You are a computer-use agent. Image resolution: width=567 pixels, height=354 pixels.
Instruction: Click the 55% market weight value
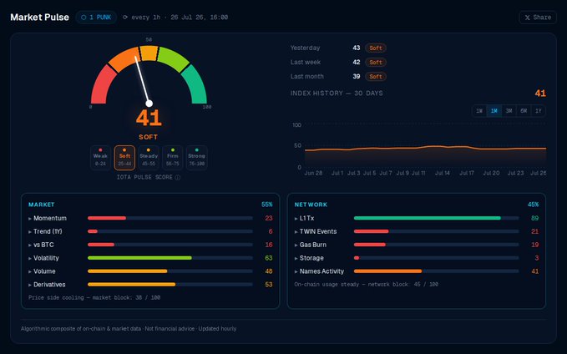[x=267, y=205]
